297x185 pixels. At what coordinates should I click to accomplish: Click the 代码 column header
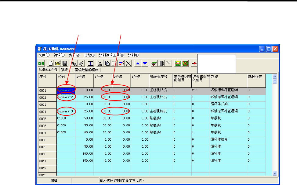(66, 77)
